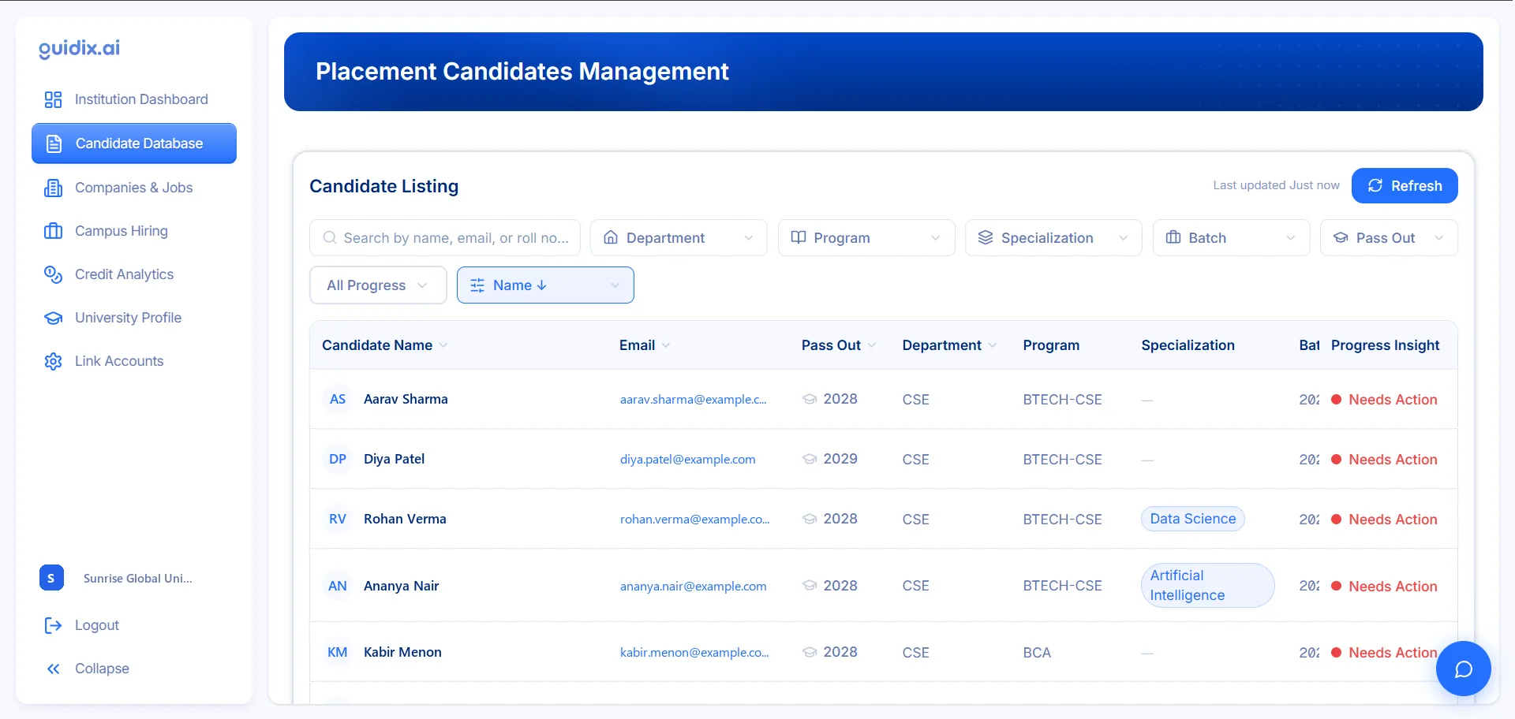1515x719 pixels.
Task: Select the Kabir Menon candidate name
Action: [402, 652]
